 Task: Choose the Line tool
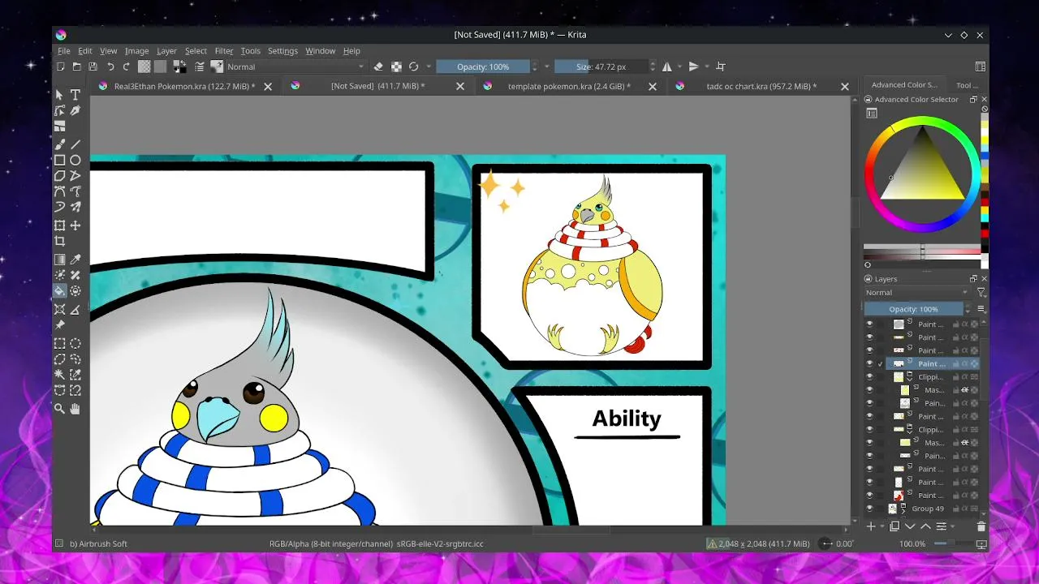point(75,144)
